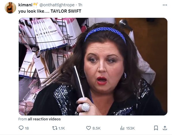
Task: Click the champagne glasses emoji beside kimani
Action: (35, 5)
